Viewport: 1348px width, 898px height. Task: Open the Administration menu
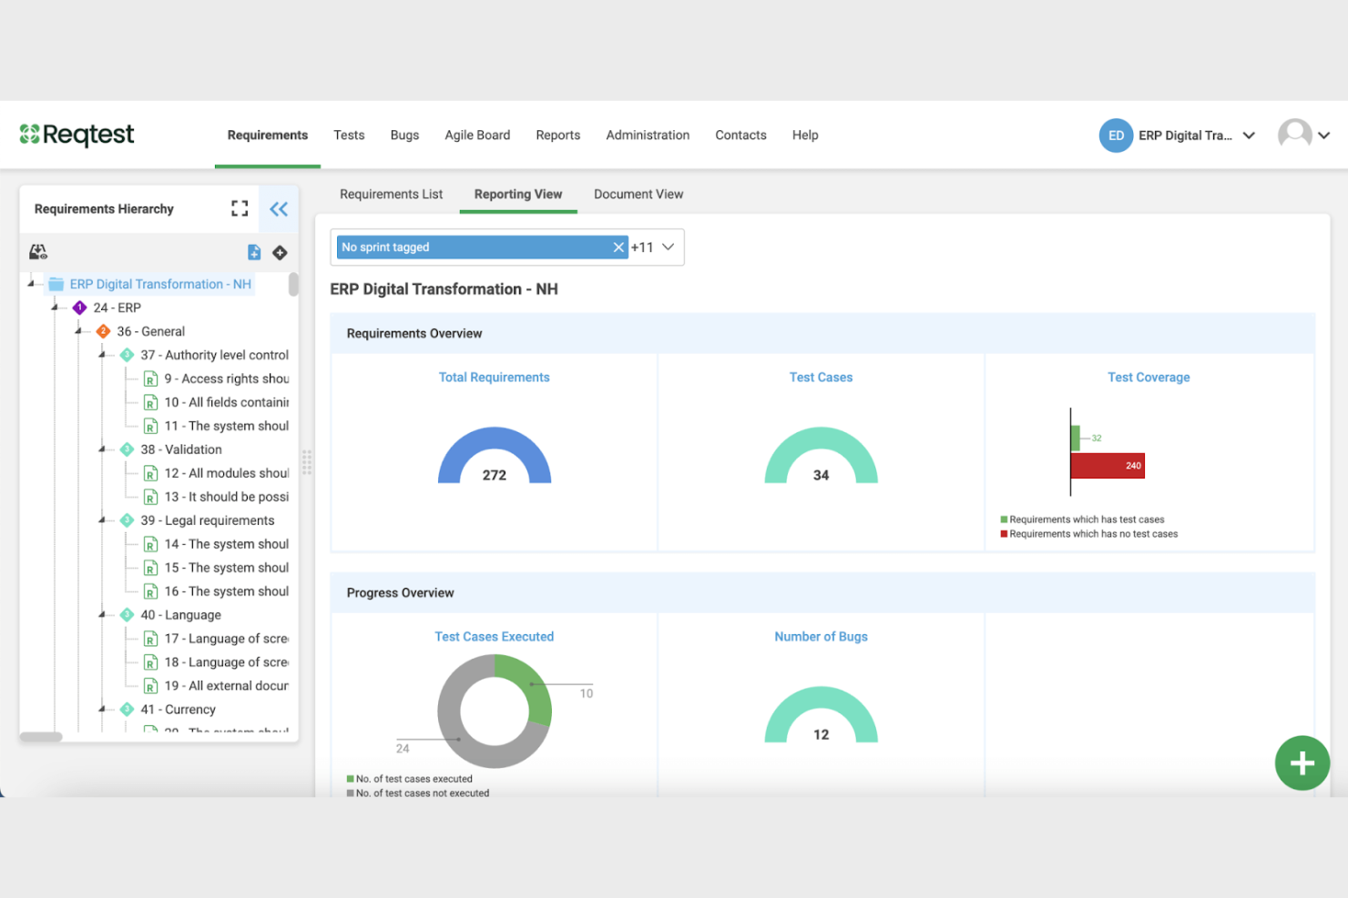pos(648,136)
